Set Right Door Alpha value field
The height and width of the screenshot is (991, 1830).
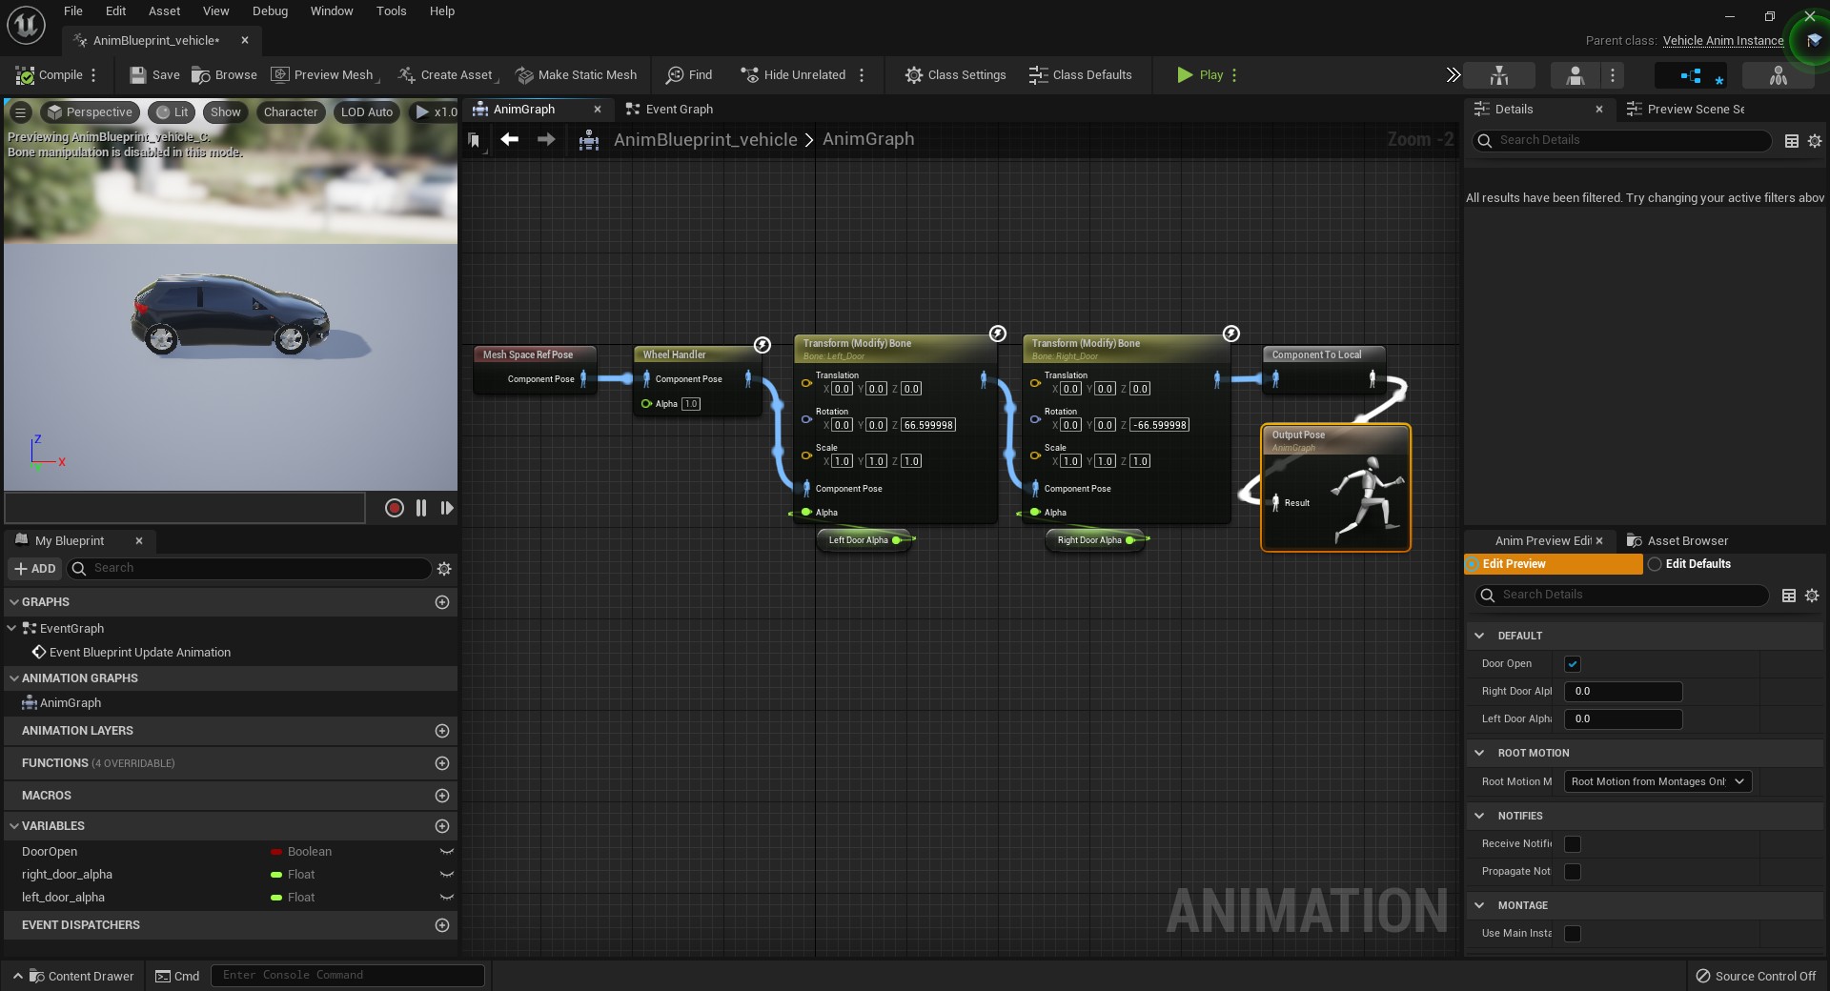pos(1622,692)
